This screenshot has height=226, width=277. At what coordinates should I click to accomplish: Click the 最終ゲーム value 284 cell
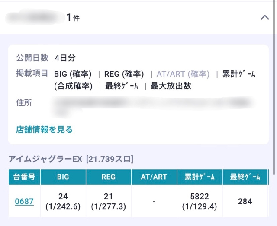coord(245,201)
